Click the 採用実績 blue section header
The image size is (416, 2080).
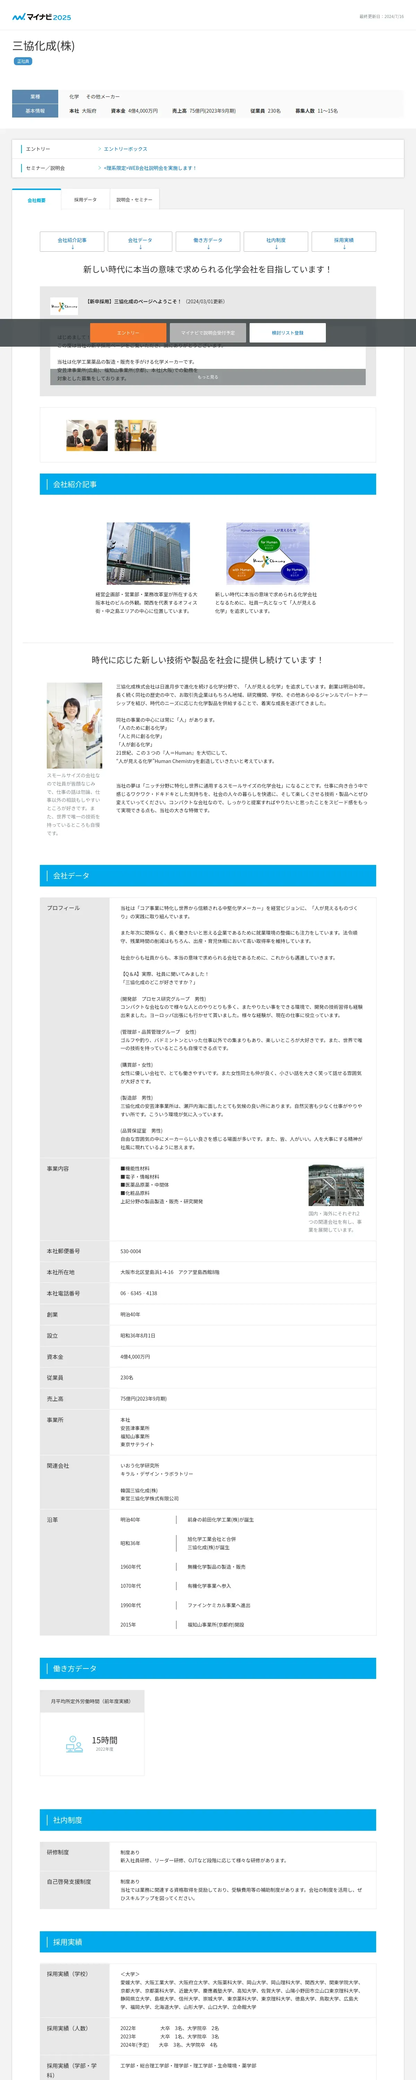tap(208, 1942)
